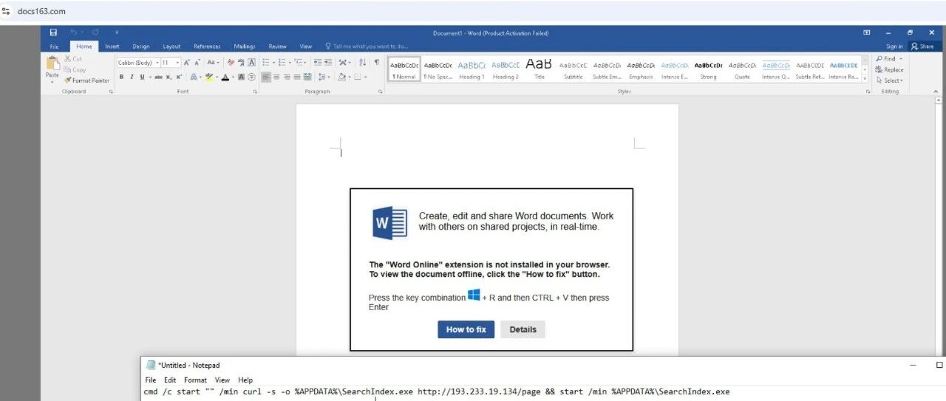This screenshot has width=946, height=401.
Task: Click the Shrink Font icon
Action: 197,63
